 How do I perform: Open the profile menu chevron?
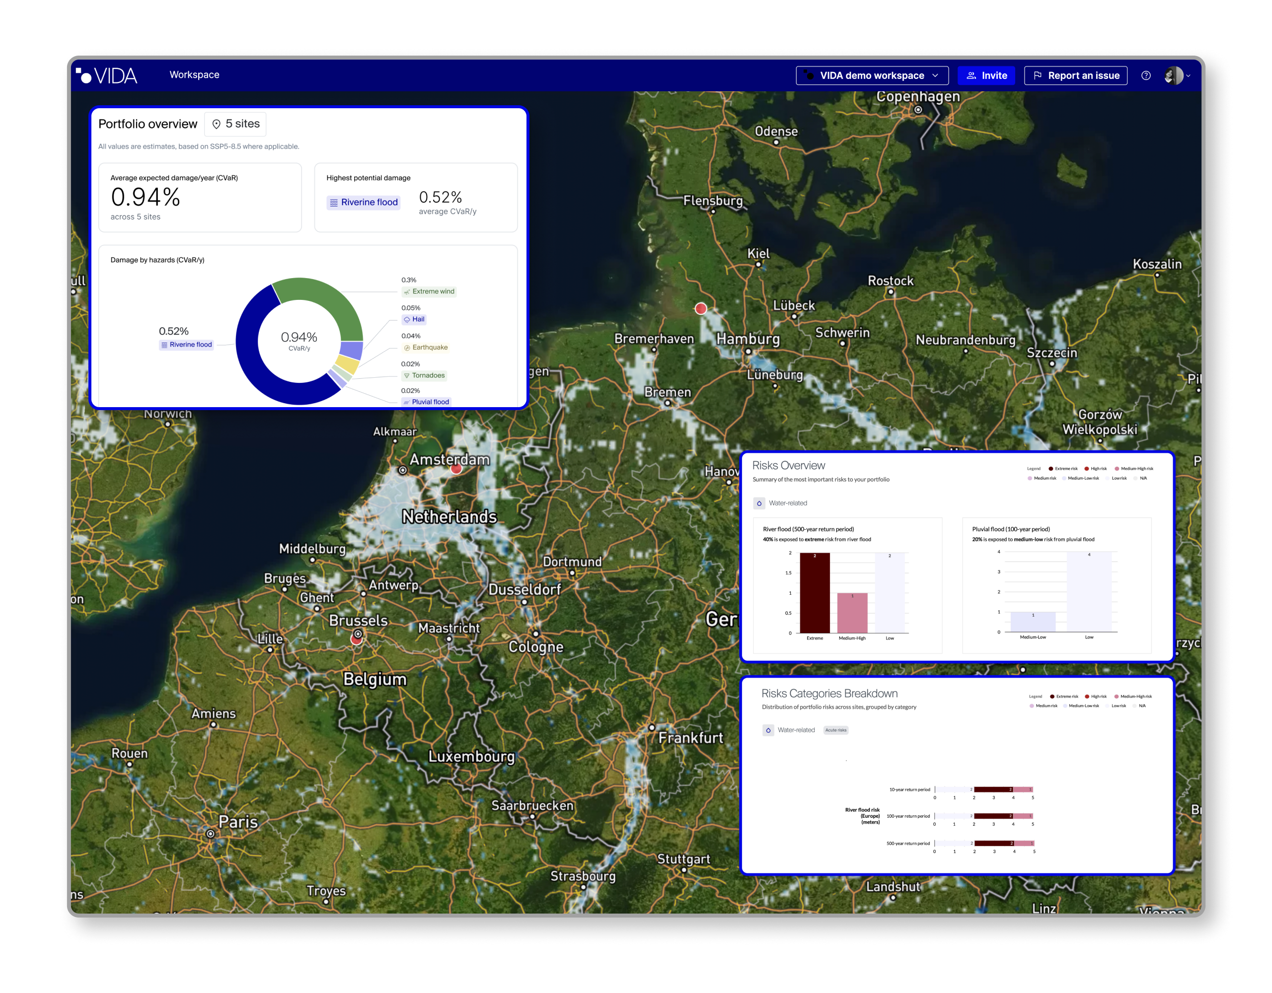(x=1188, y=75)
